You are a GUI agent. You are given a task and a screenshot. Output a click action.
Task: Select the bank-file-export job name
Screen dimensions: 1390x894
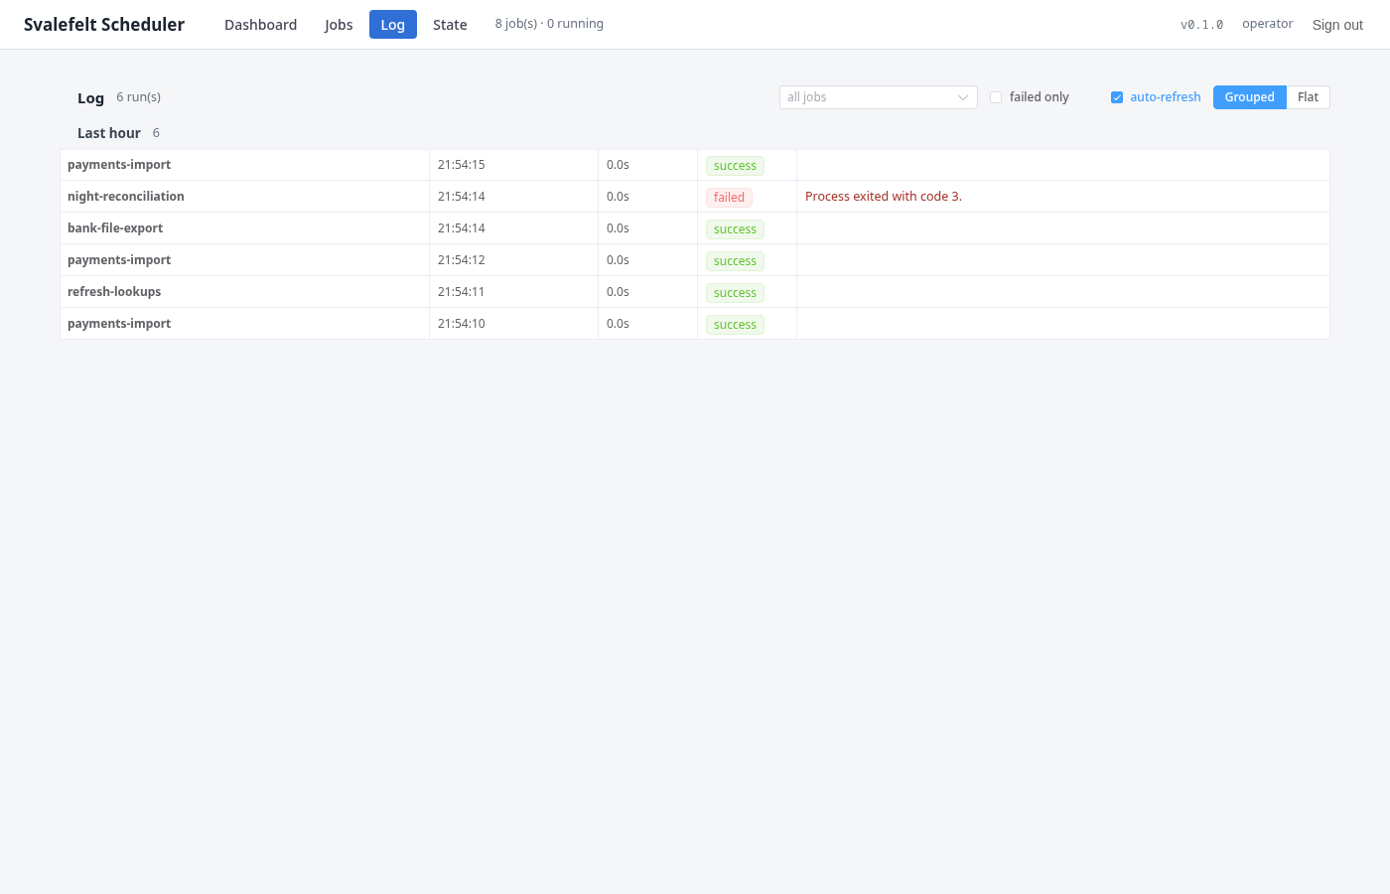(x=115, y=228)
